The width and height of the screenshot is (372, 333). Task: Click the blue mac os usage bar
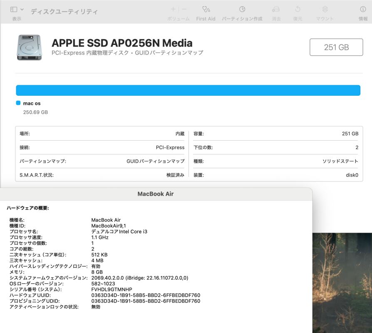coord(188,90)
